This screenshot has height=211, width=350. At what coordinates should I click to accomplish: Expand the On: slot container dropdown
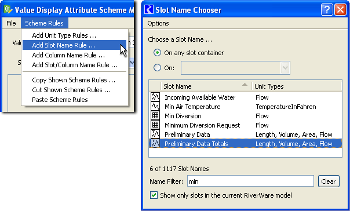coord(285,68)
